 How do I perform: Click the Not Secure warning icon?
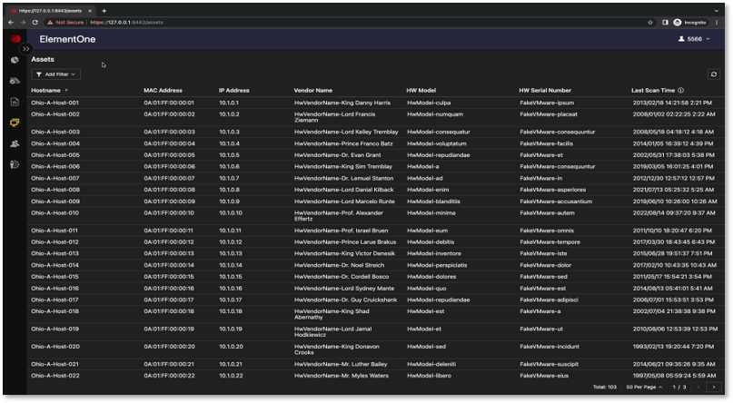point(50,23)
